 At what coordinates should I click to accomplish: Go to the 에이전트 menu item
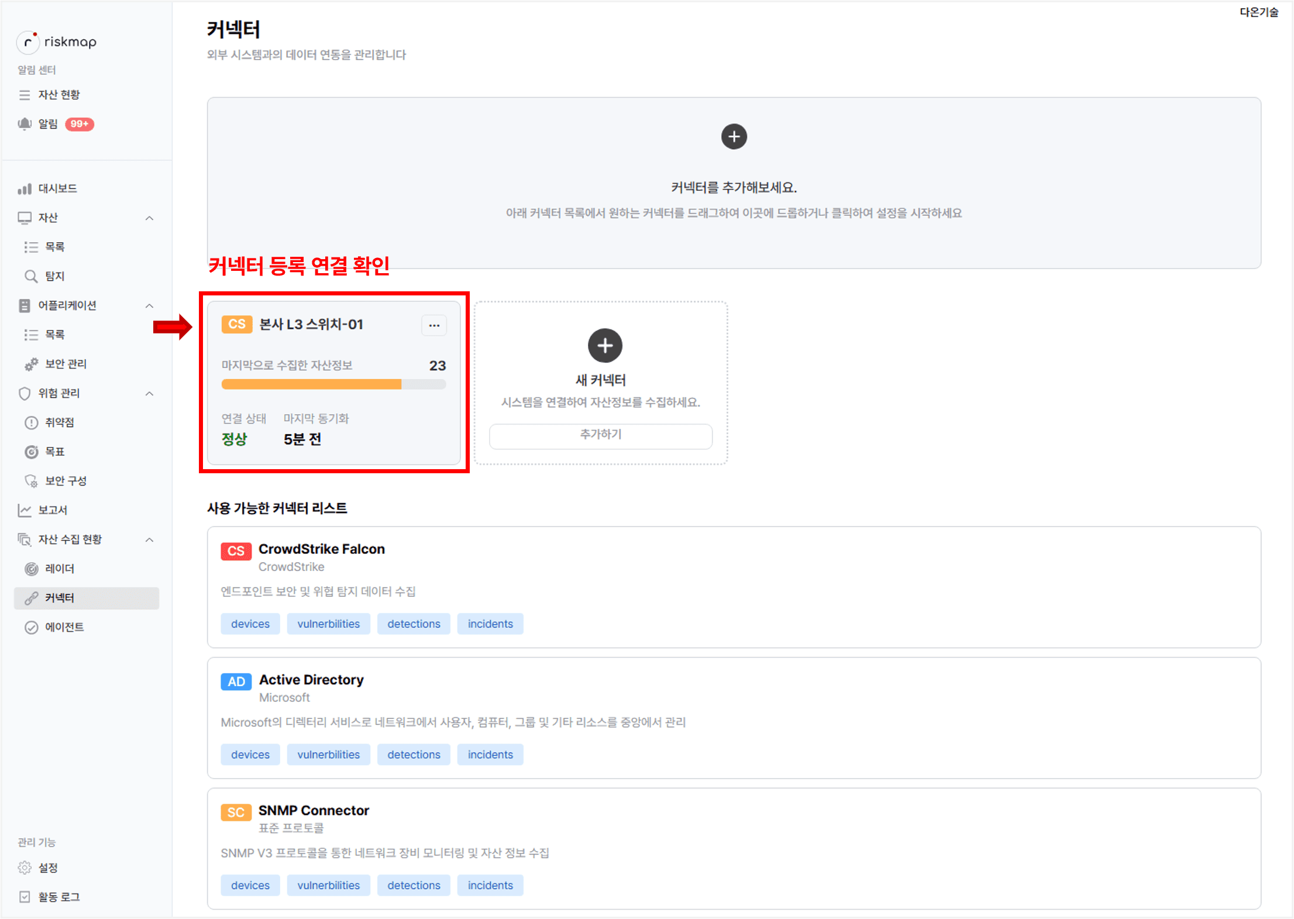(x=64, y=627)
